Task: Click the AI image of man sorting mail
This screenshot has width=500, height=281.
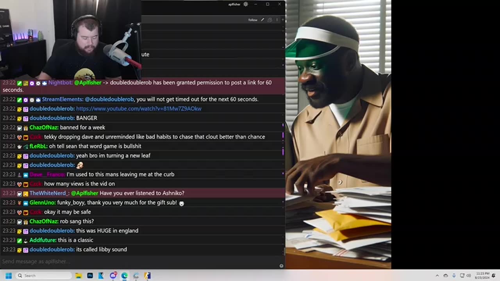Action: click(x=338, y=134)
